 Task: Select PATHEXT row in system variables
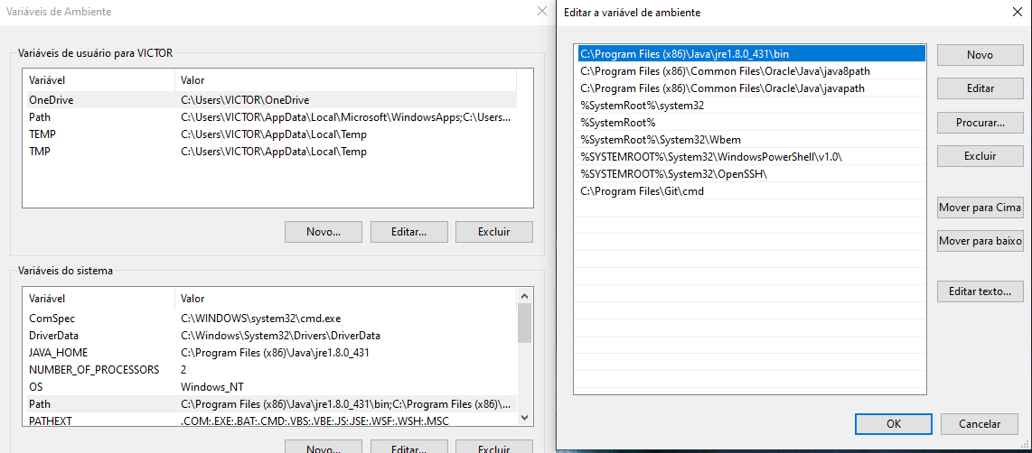coord(270,420)
